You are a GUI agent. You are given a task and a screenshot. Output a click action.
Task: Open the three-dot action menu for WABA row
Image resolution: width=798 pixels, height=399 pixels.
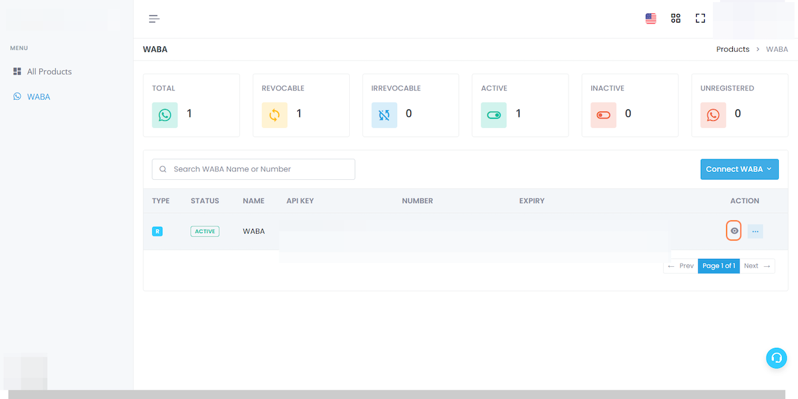click(755, 231)
